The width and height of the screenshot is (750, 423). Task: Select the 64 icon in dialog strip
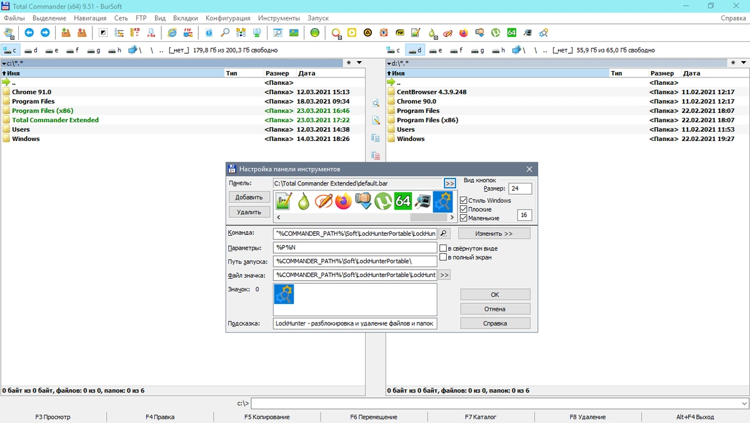point(402,202)
